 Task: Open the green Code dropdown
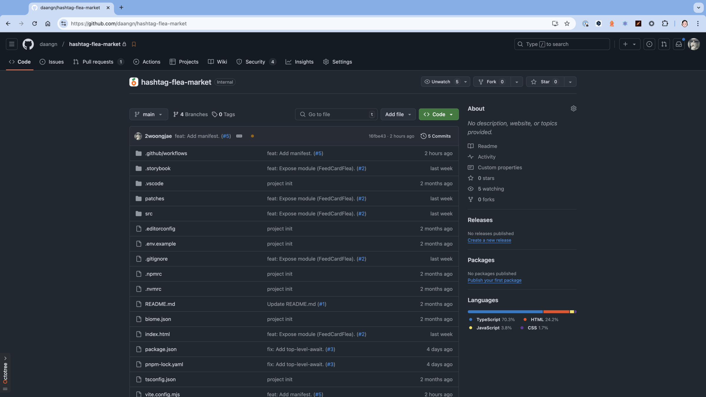tap(438, 114)
